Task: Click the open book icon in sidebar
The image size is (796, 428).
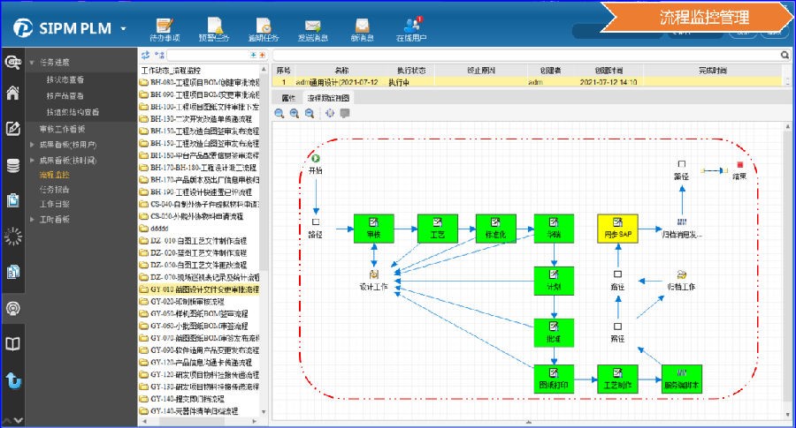Action: click(x=13, y=344)
